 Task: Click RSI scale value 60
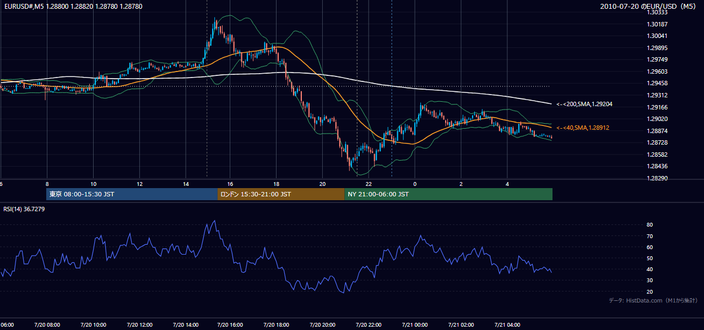[650, 247]
